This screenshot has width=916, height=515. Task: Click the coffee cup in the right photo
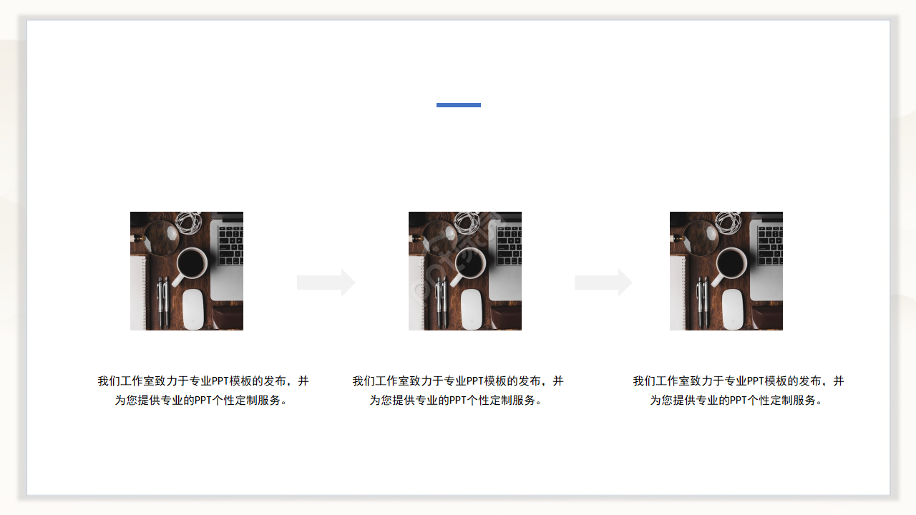click(x=731, y=264)
